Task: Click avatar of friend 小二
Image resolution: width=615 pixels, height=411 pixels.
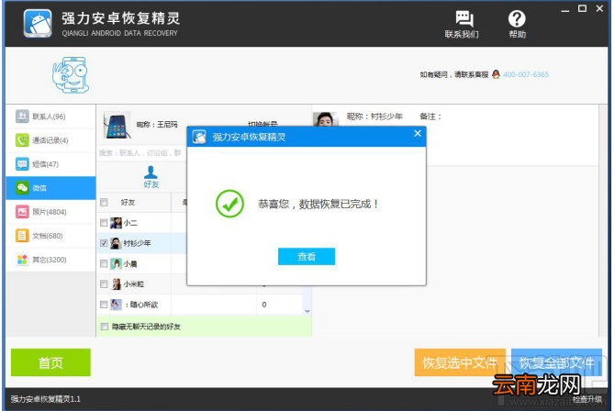Action: (116, 223)
